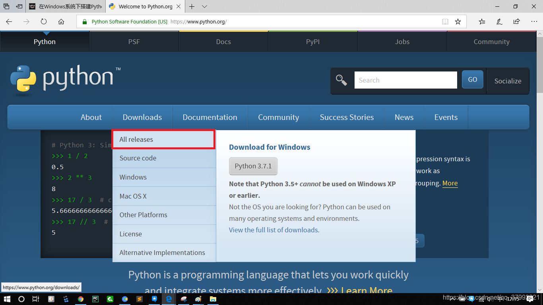This screenshot has width=543, height=305.
Task: Switch to the PyPI top tab
Action: [x=313, y=42]
